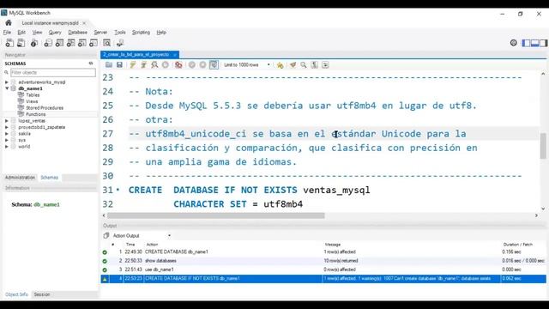Open the Scripting menu
Viewport: 549px width, 309px height.
pos(141,33)
